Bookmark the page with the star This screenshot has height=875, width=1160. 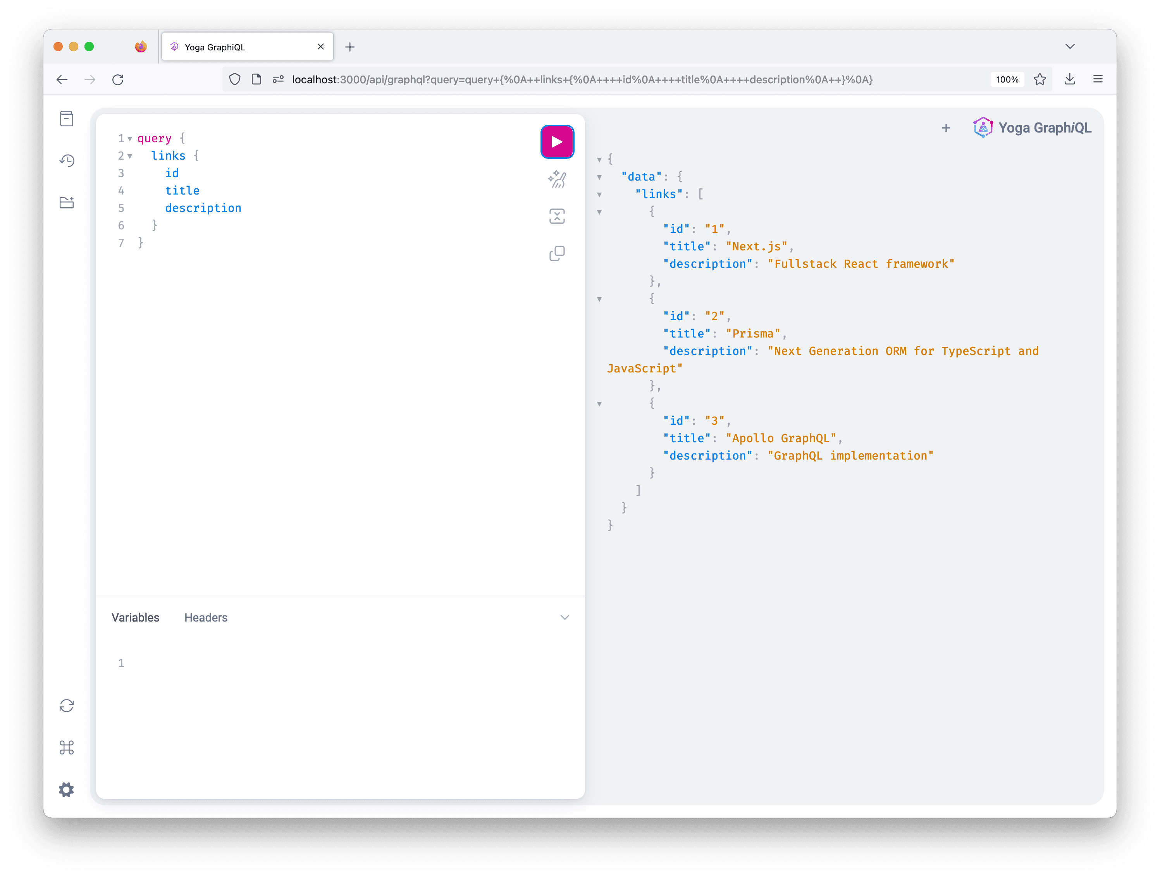[1040, 79]
